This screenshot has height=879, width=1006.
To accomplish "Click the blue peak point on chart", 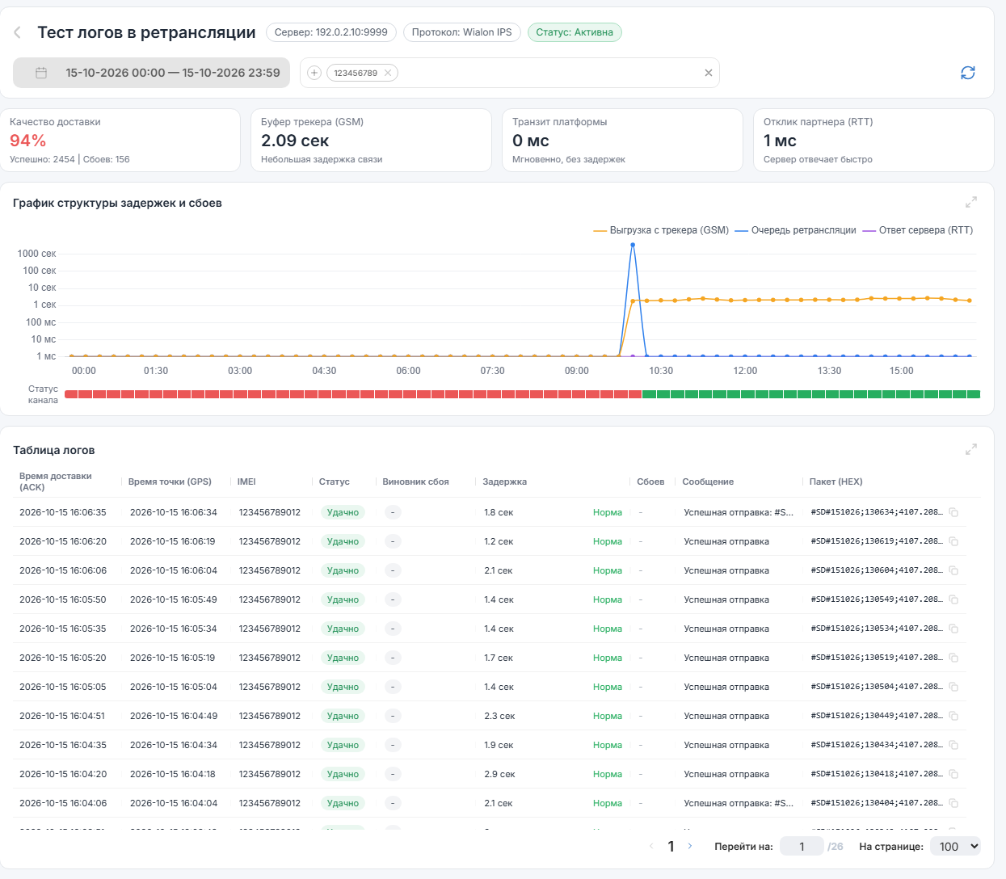I will click(x=632, y=245).
